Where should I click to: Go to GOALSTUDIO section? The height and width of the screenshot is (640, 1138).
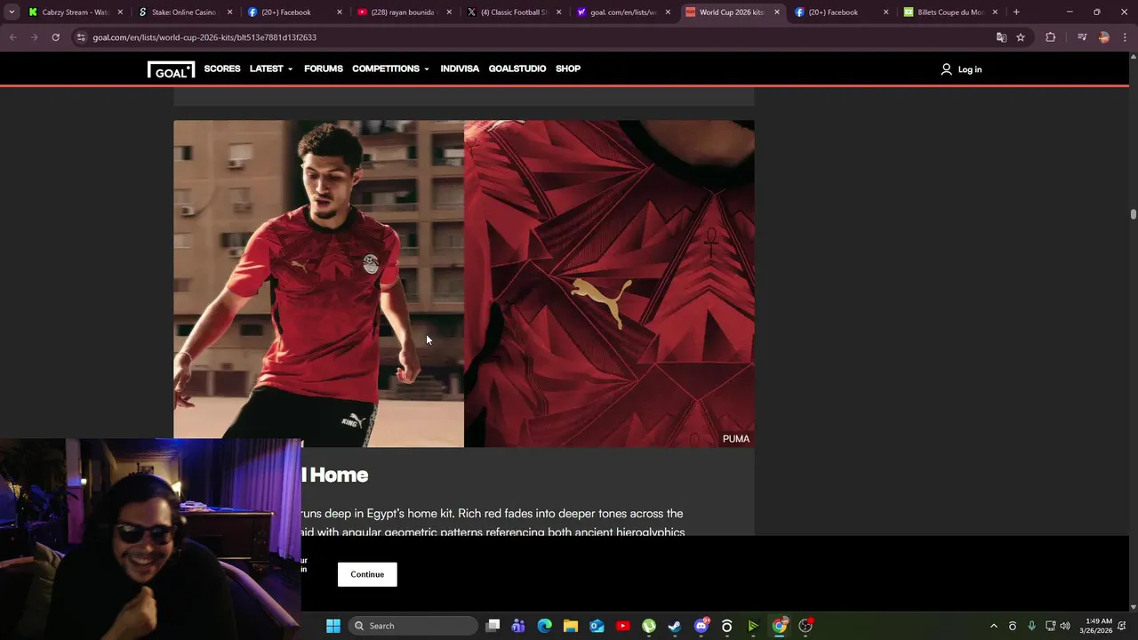pyautogui.click(x=517, y=68)
